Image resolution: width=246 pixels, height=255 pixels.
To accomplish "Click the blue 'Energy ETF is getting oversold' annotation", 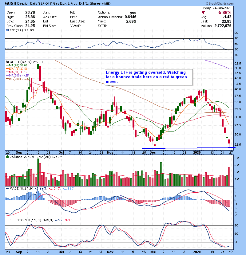I will 149,77.
